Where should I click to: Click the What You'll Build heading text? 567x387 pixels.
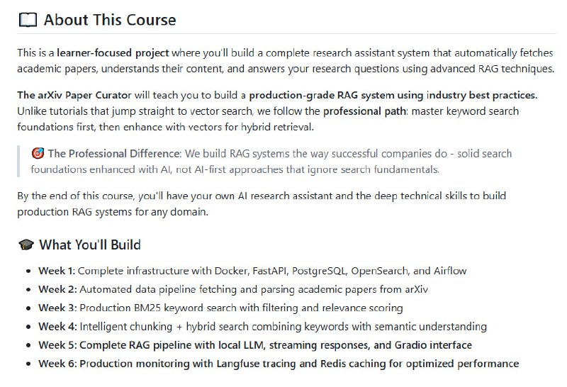click(90, 245)
